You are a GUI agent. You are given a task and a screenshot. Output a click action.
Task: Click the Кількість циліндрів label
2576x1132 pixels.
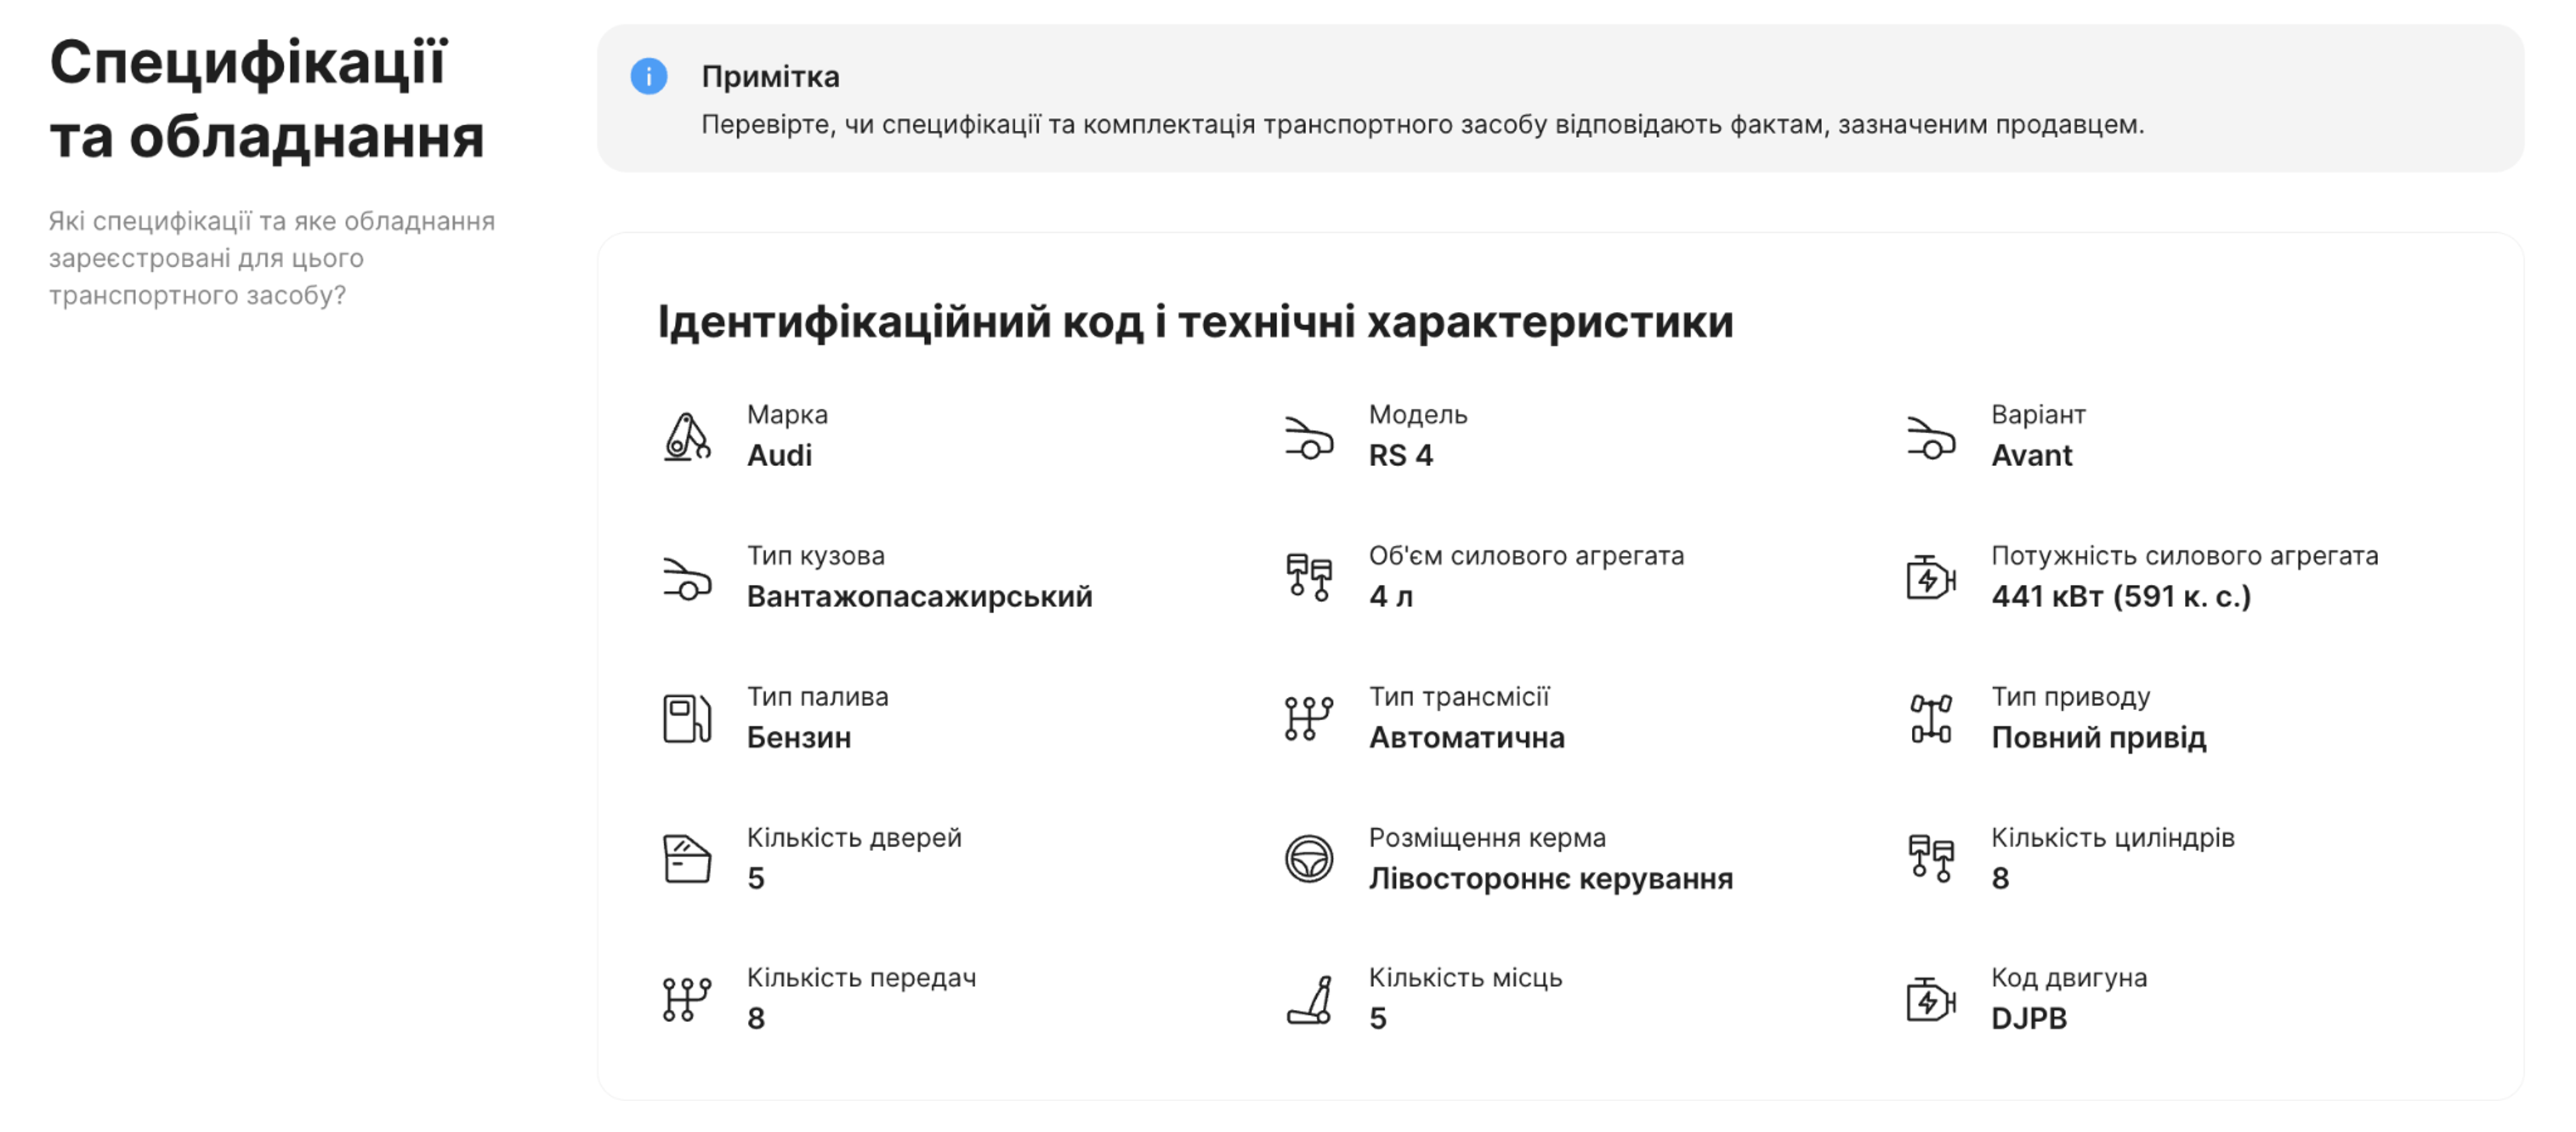coord(2112,838)
